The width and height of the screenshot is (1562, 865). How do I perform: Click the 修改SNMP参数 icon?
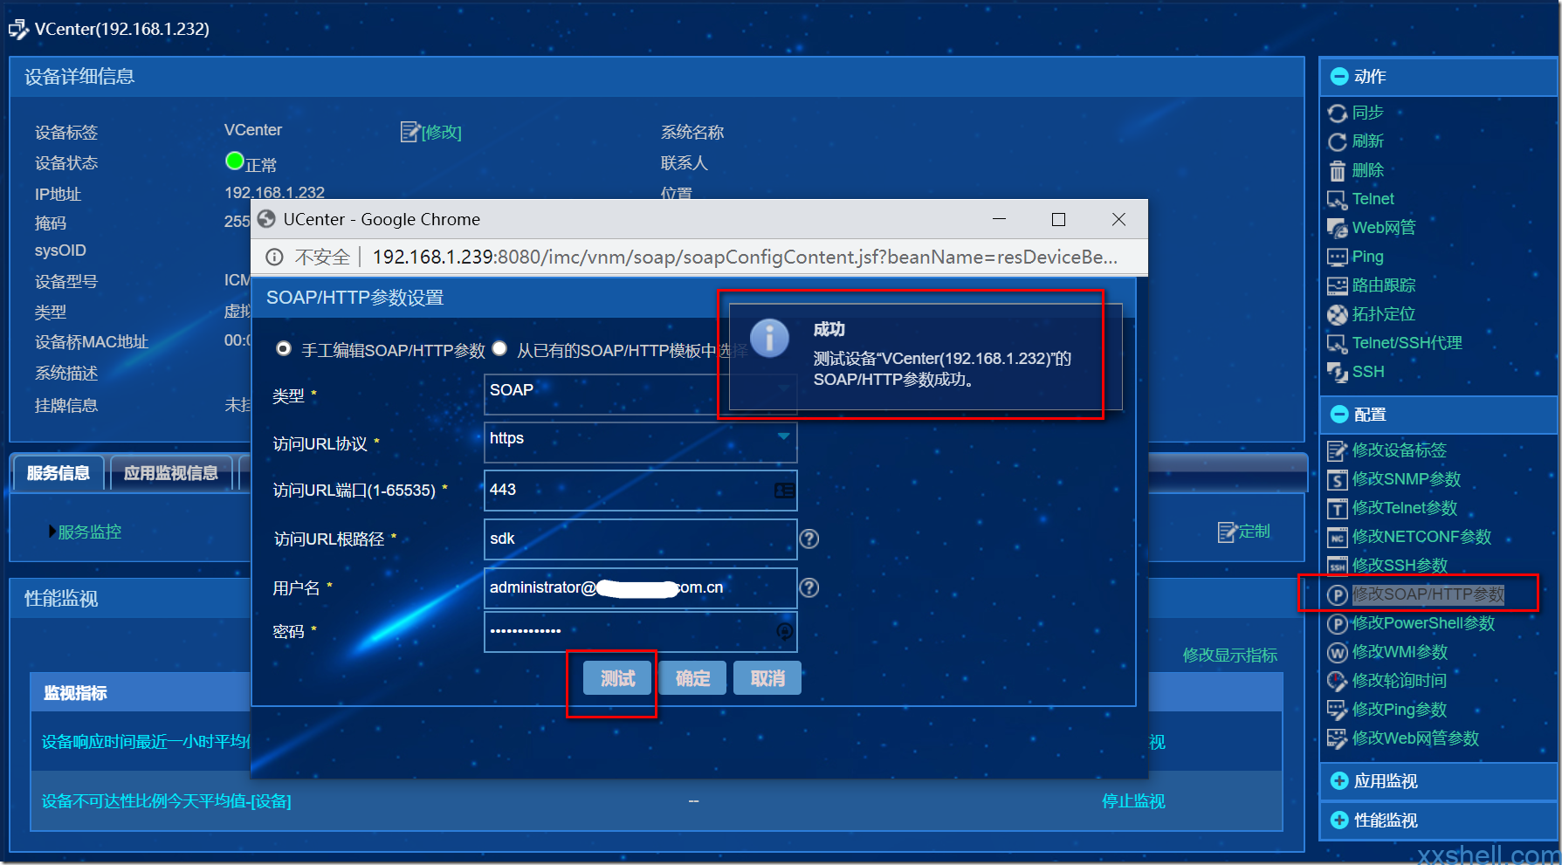pyautogui.click(x=1337, y=480)
